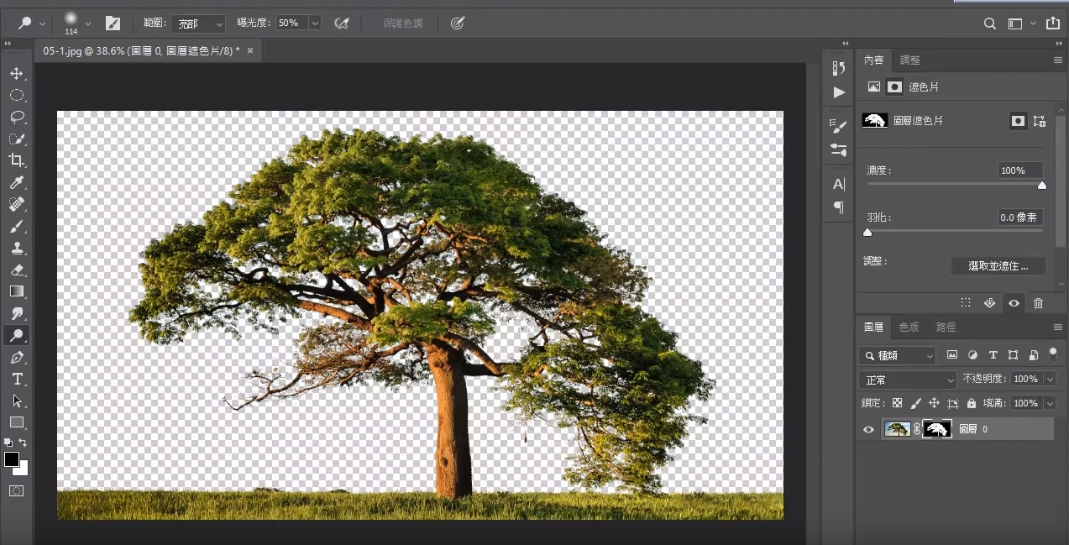This screenshot has height=545, width=1069.
Task: Toggle mask visibility eye in Properties panel
Action: [1014, 303]
